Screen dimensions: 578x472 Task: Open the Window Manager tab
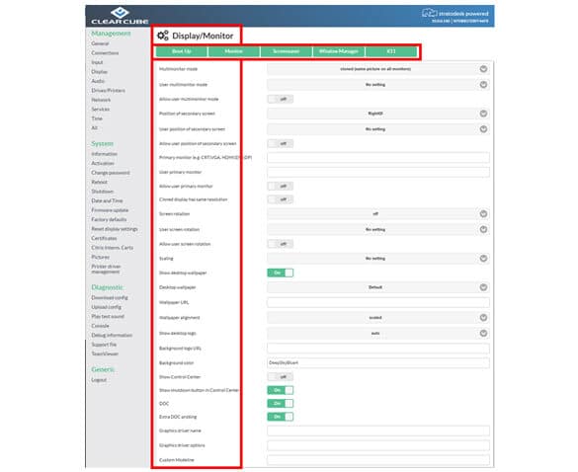tap(338, 51)
